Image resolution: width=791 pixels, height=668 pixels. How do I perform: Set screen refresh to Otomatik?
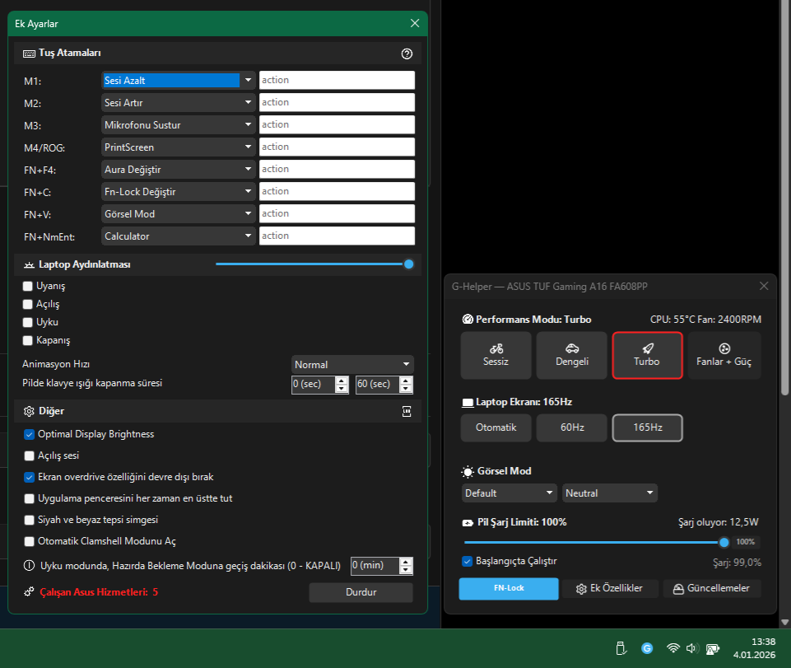(x=496, y=427)
